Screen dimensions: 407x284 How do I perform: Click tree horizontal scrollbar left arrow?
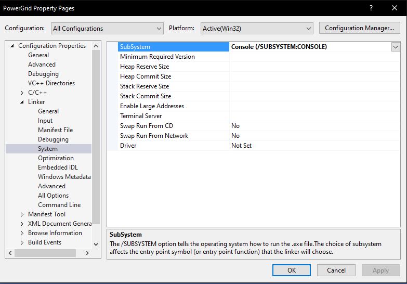point(10,253)
